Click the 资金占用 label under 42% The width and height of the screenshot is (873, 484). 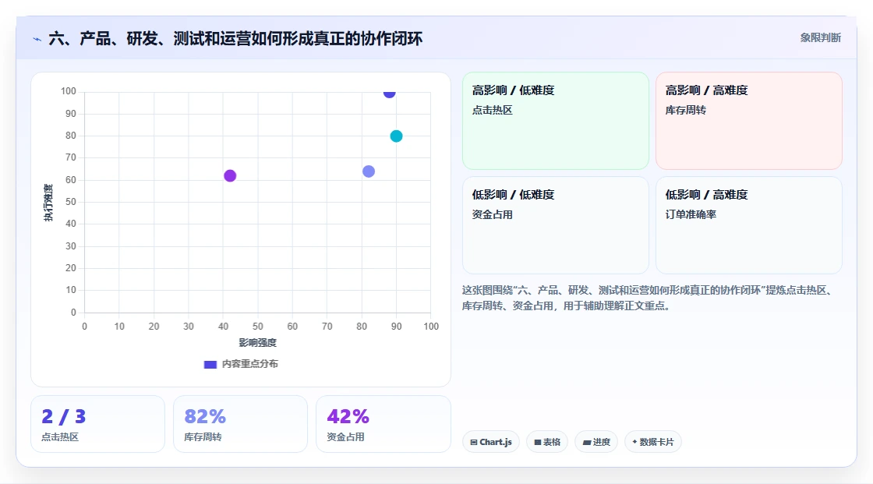345,437
